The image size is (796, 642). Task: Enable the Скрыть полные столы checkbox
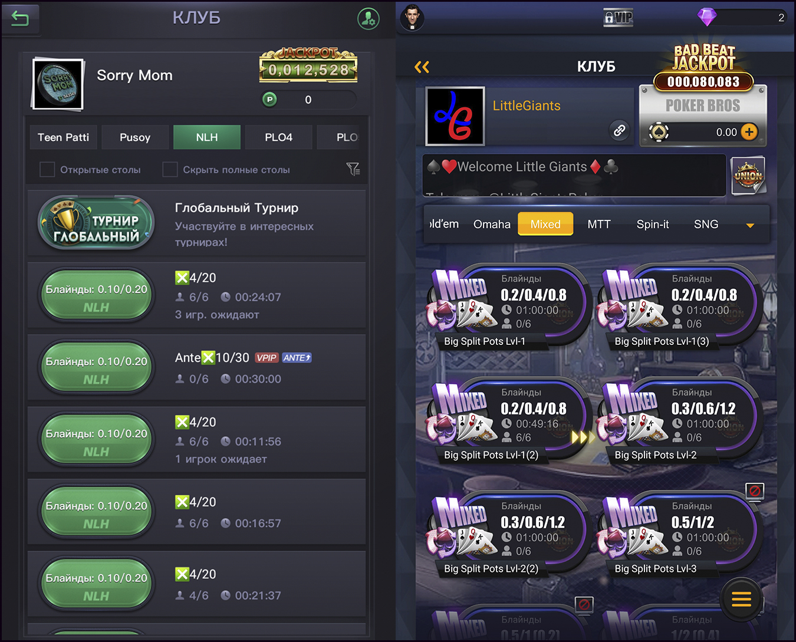click(170, 170)
